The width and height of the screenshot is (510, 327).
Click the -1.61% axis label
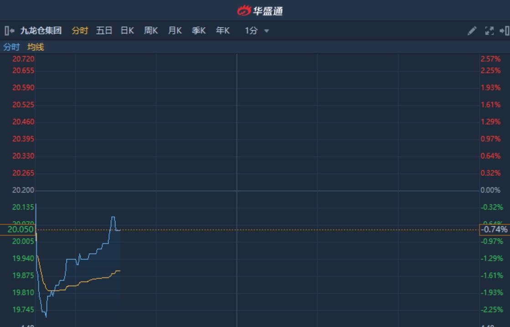click(492, 276)
